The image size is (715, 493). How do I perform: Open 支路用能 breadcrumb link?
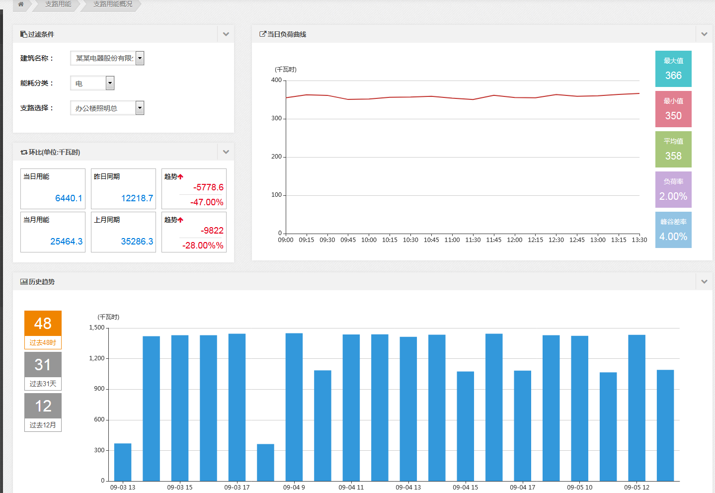point(58,4)
